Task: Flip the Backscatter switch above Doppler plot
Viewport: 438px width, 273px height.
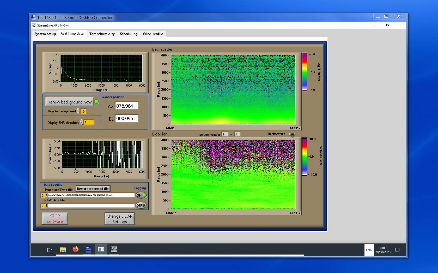Action: (x=292, y=134)
